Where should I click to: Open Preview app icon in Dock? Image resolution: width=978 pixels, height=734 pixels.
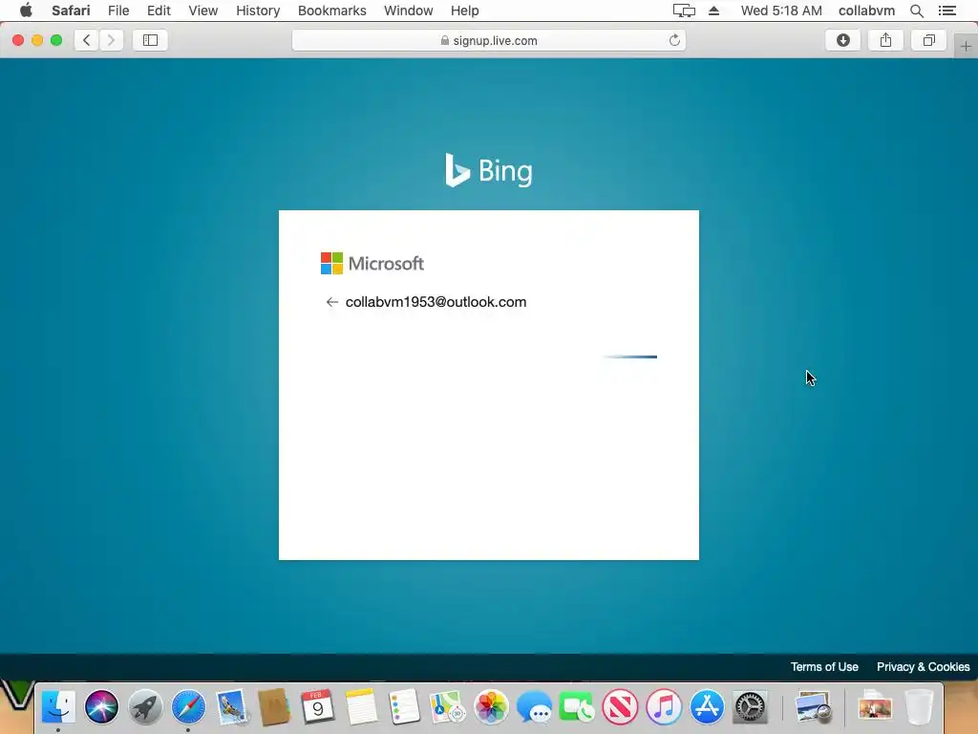814,707
